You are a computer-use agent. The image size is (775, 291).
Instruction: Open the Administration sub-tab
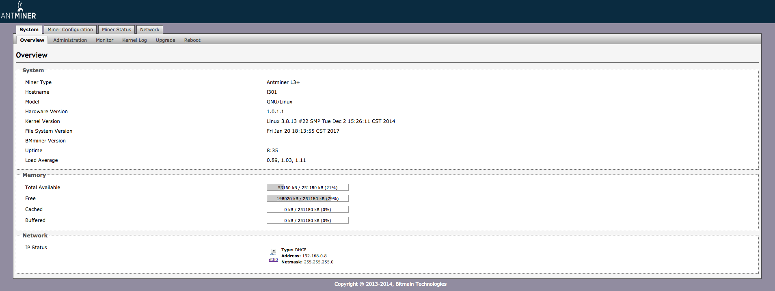[x=70, y=40]
